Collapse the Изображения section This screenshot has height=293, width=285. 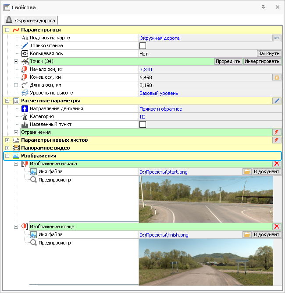tap(7, 156)
